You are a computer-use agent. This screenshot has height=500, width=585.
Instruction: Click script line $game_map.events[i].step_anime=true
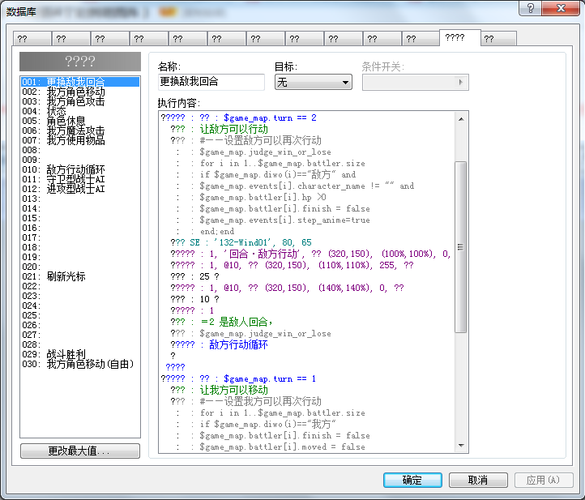tap(273, 220)
